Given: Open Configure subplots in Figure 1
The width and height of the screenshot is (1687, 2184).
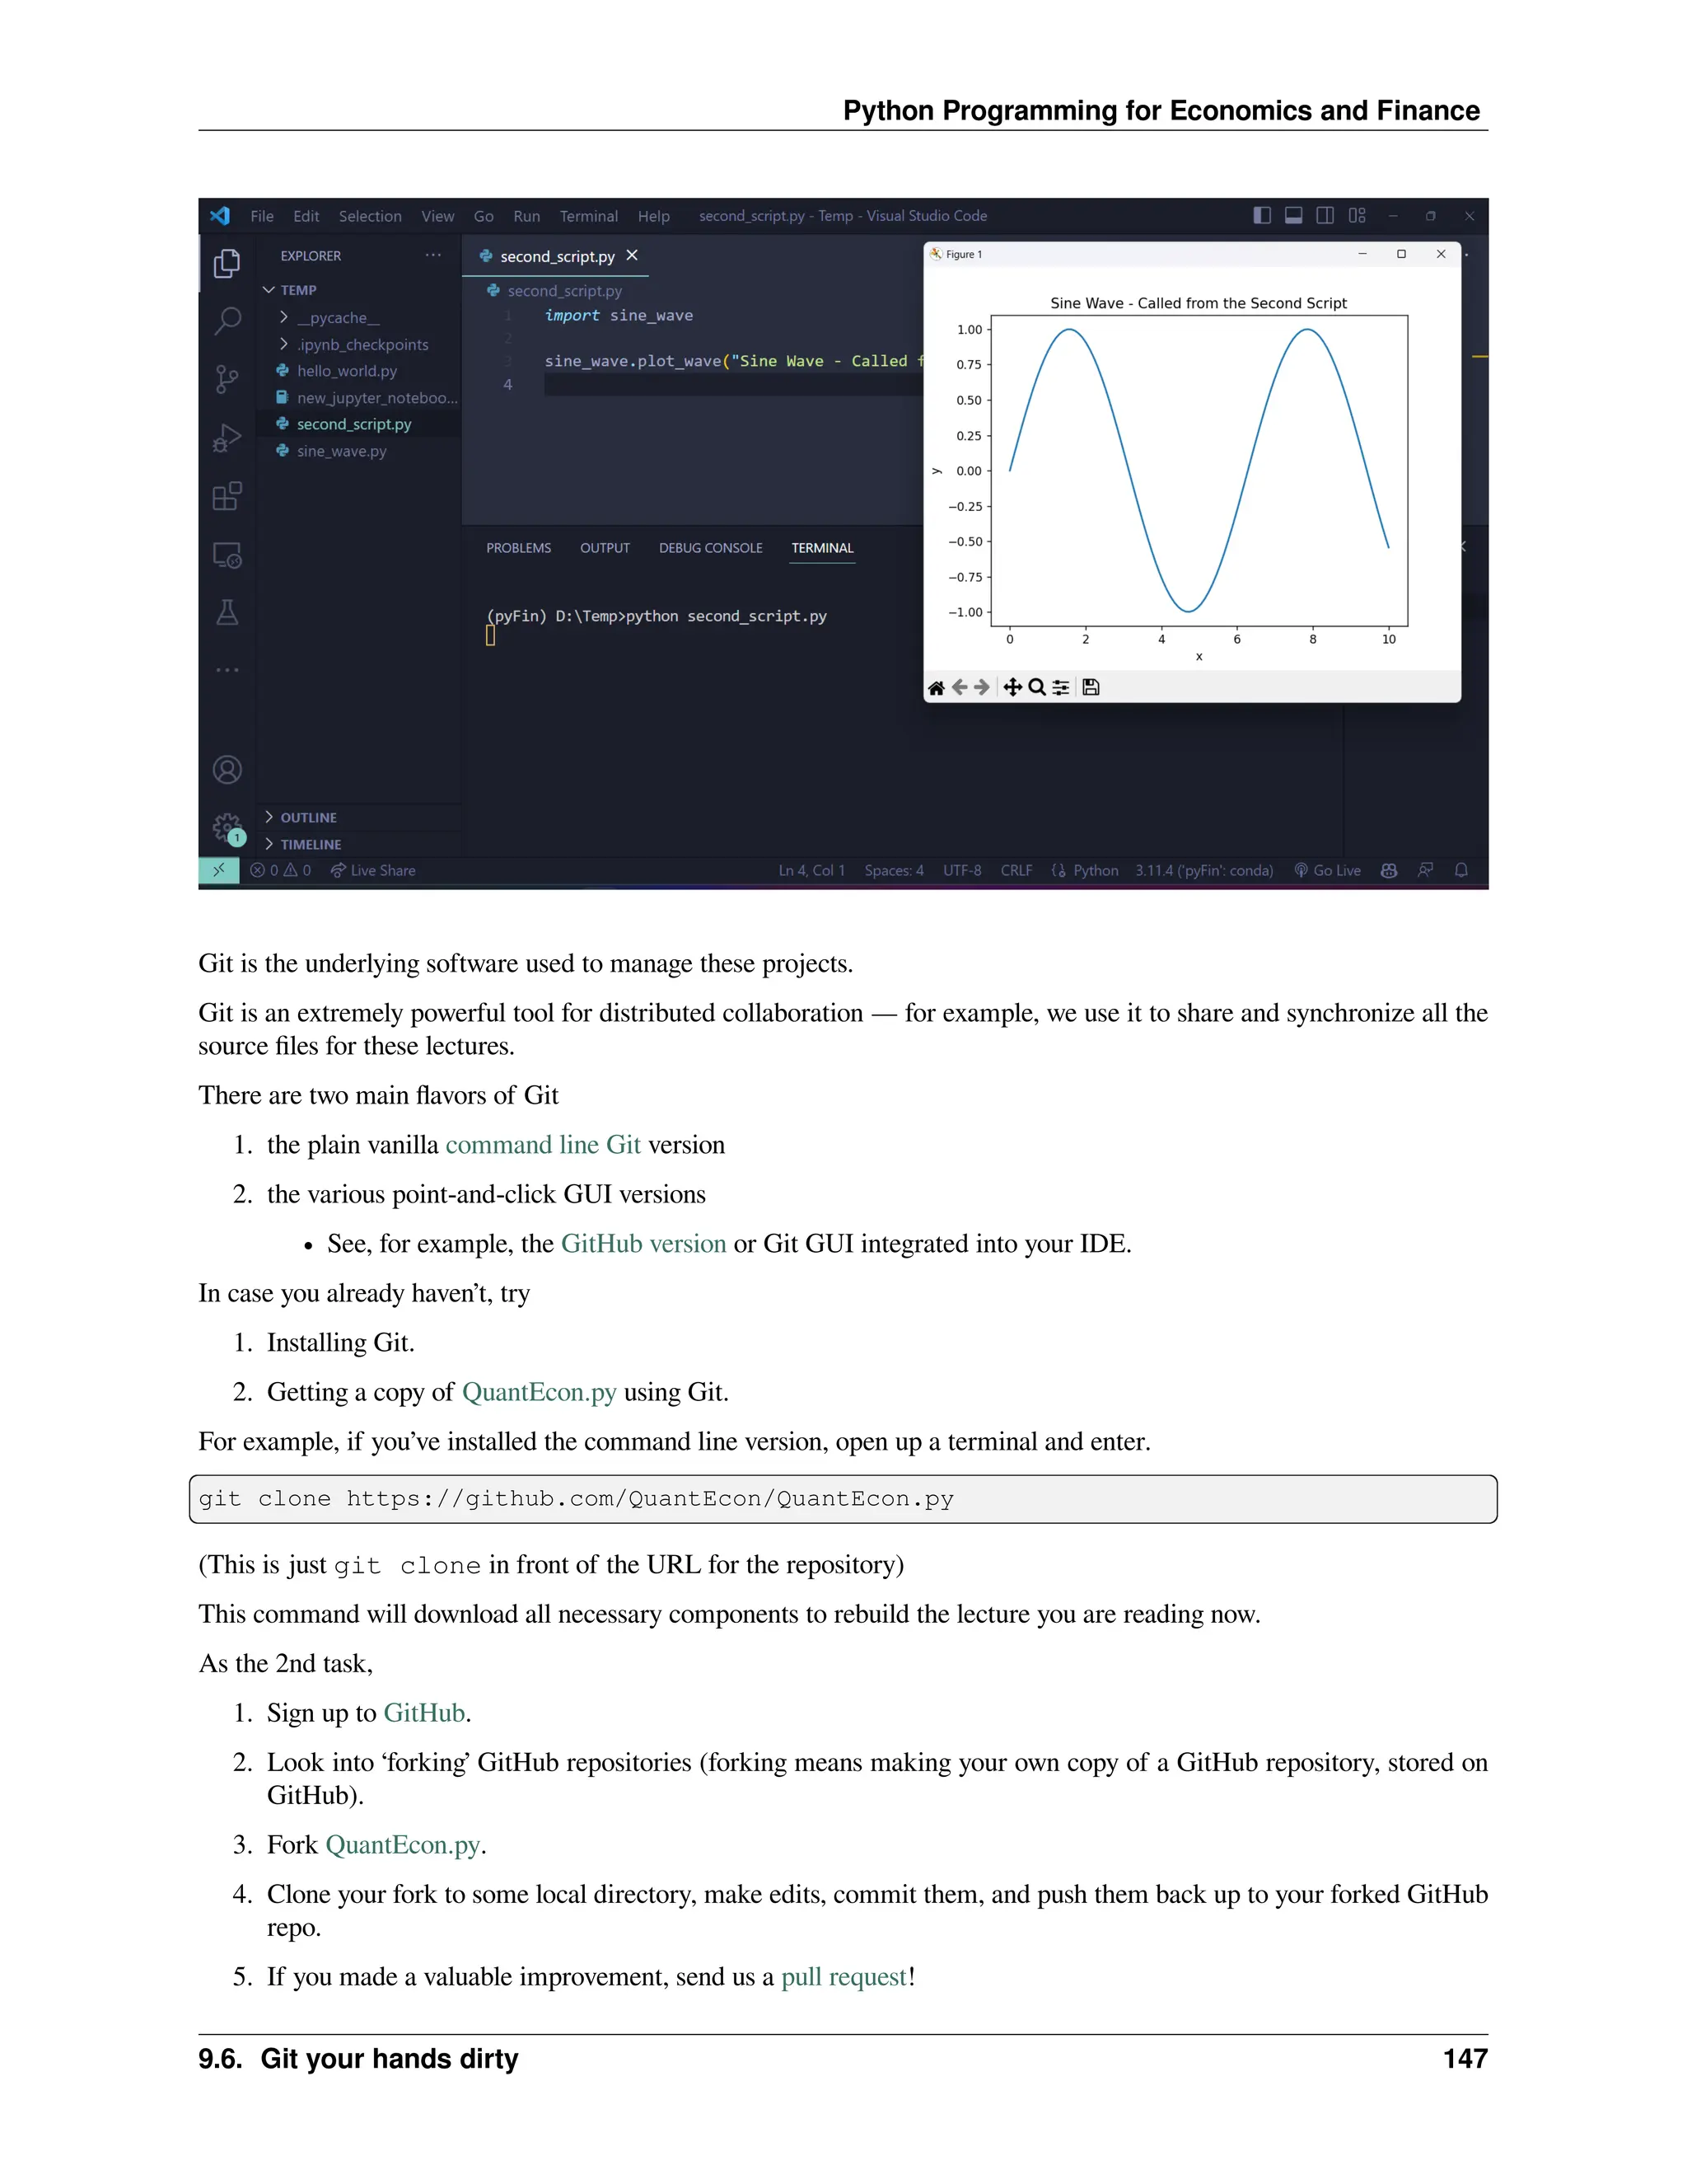Looking at the screenshot, I should click(x=1060, y=687).
